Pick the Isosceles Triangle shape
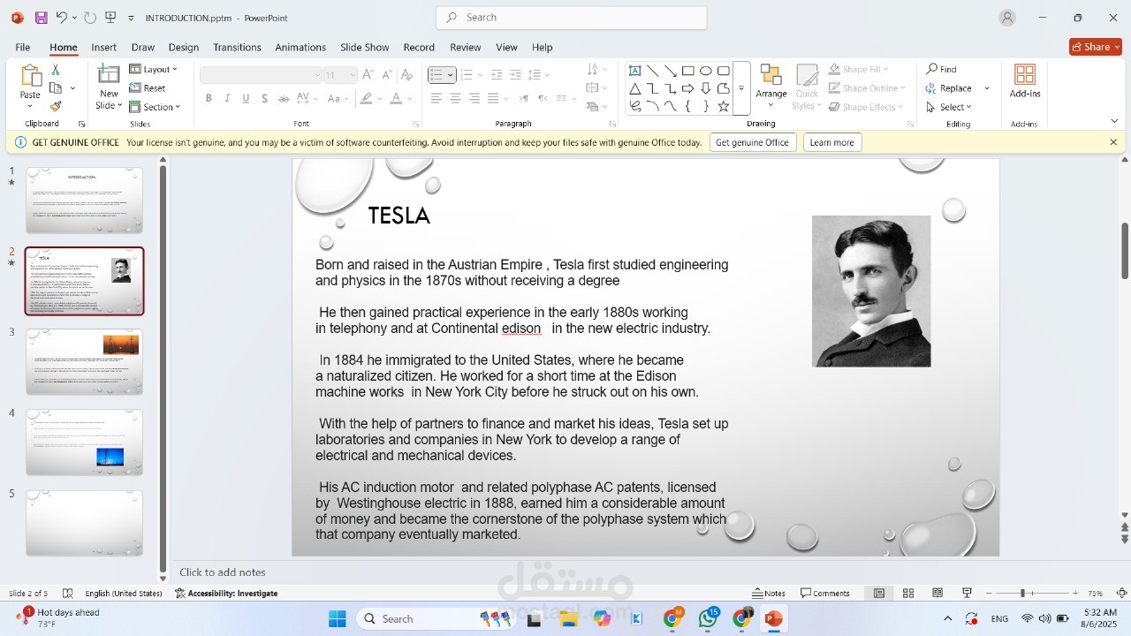The image size is (1131, 636). point(634,88)
